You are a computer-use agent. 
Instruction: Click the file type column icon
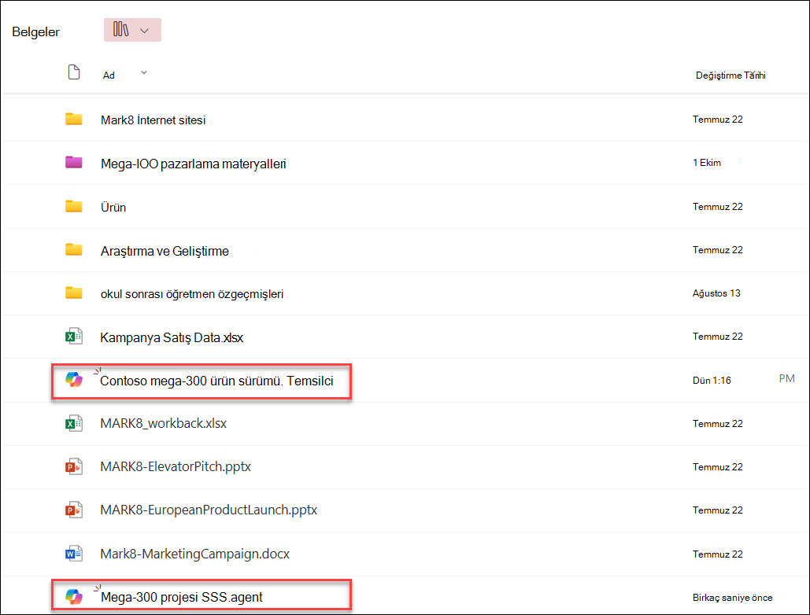point(74,72)
